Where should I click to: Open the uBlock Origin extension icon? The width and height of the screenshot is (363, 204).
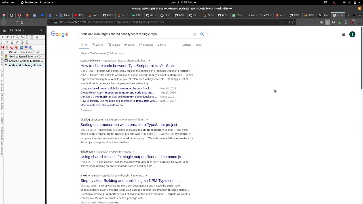pos(352,22)
